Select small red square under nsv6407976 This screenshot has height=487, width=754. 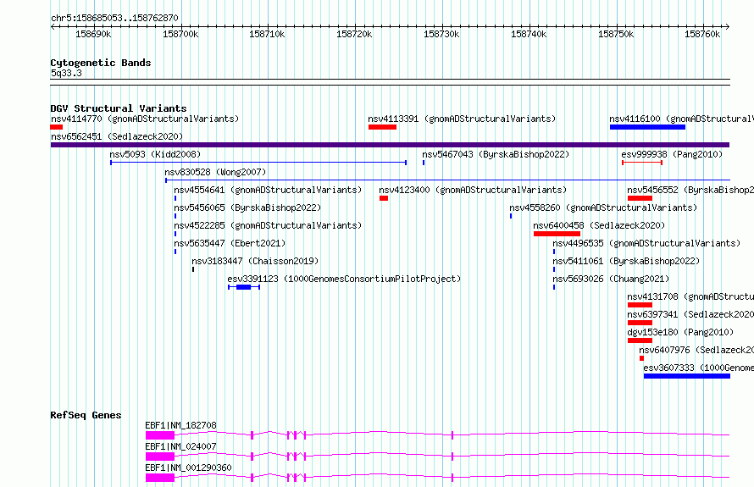pyautogui.click(x=641, y=358)
